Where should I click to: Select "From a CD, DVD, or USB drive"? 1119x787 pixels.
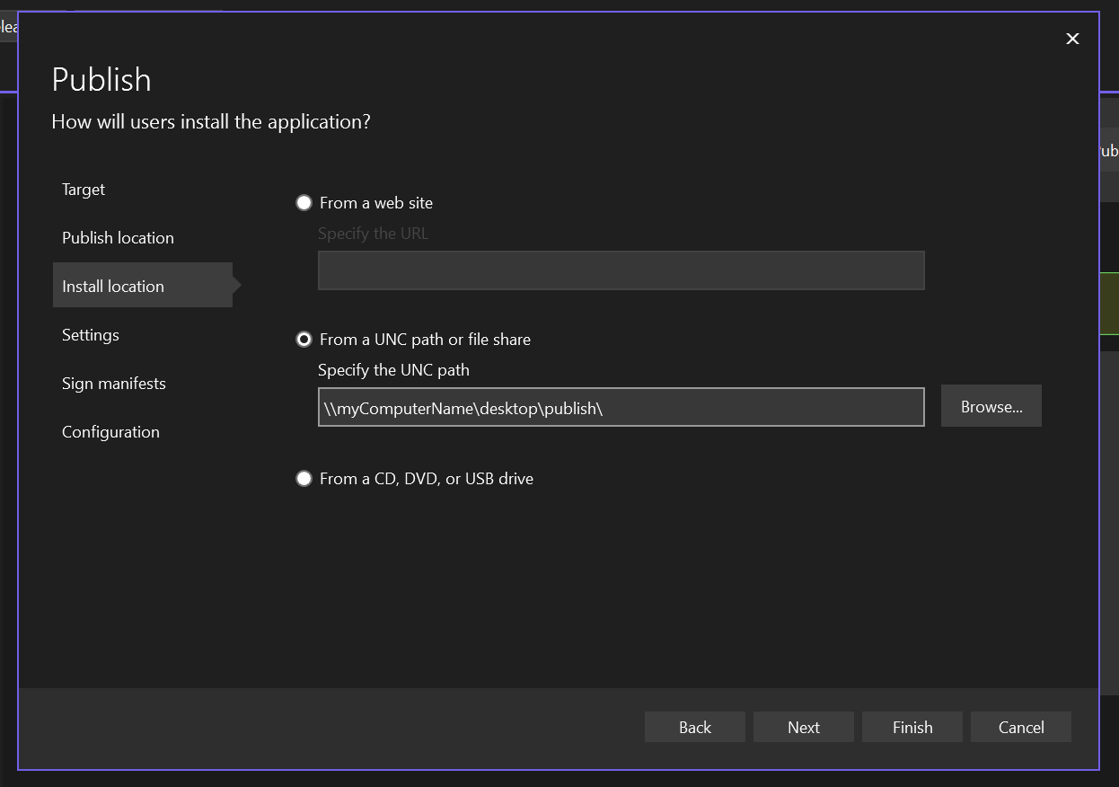coord(304,478)
